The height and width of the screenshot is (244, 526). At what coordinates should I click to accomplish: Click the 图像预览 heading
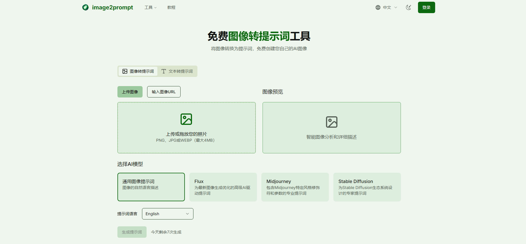point(273,92)
